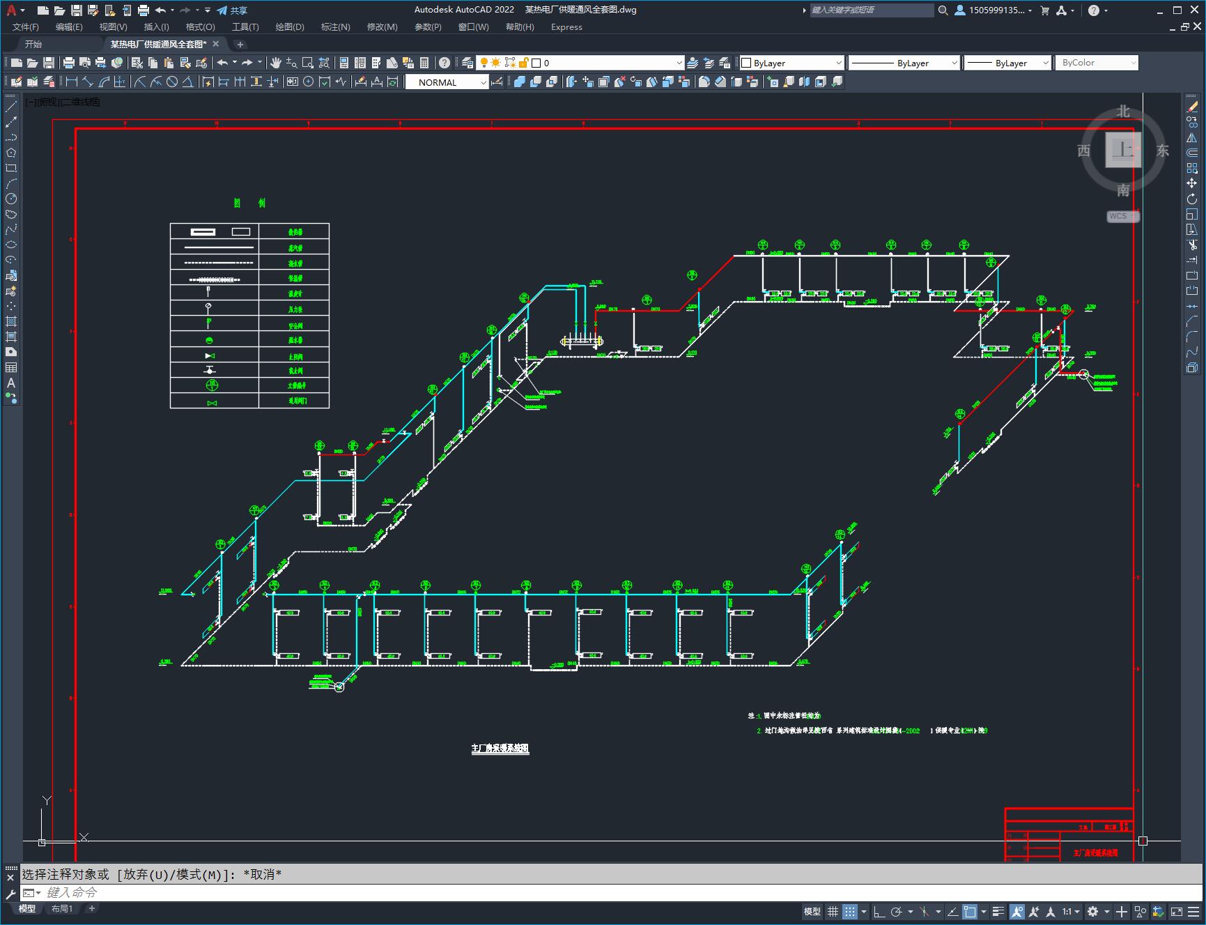The width and height of the screenshot is (1206, 925).
Task: Click the Tolerance dimension icon
Action: [x=292, y=82]
